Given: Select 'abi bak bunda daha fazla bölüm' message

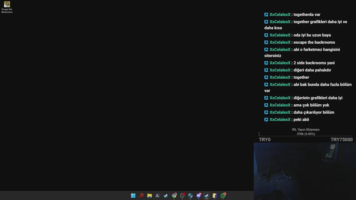Looking at the screenshot, I should (x=322, y=84).
